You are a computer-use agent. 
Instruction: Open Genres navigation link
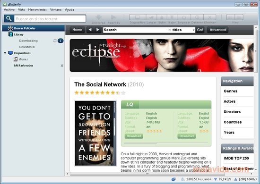(231, 91)
